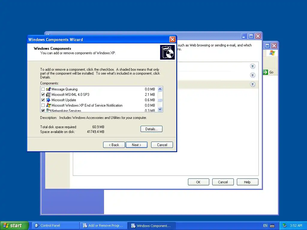Click the Networking Services icon
The image size is (307, 230).
[x=48, y=111]
